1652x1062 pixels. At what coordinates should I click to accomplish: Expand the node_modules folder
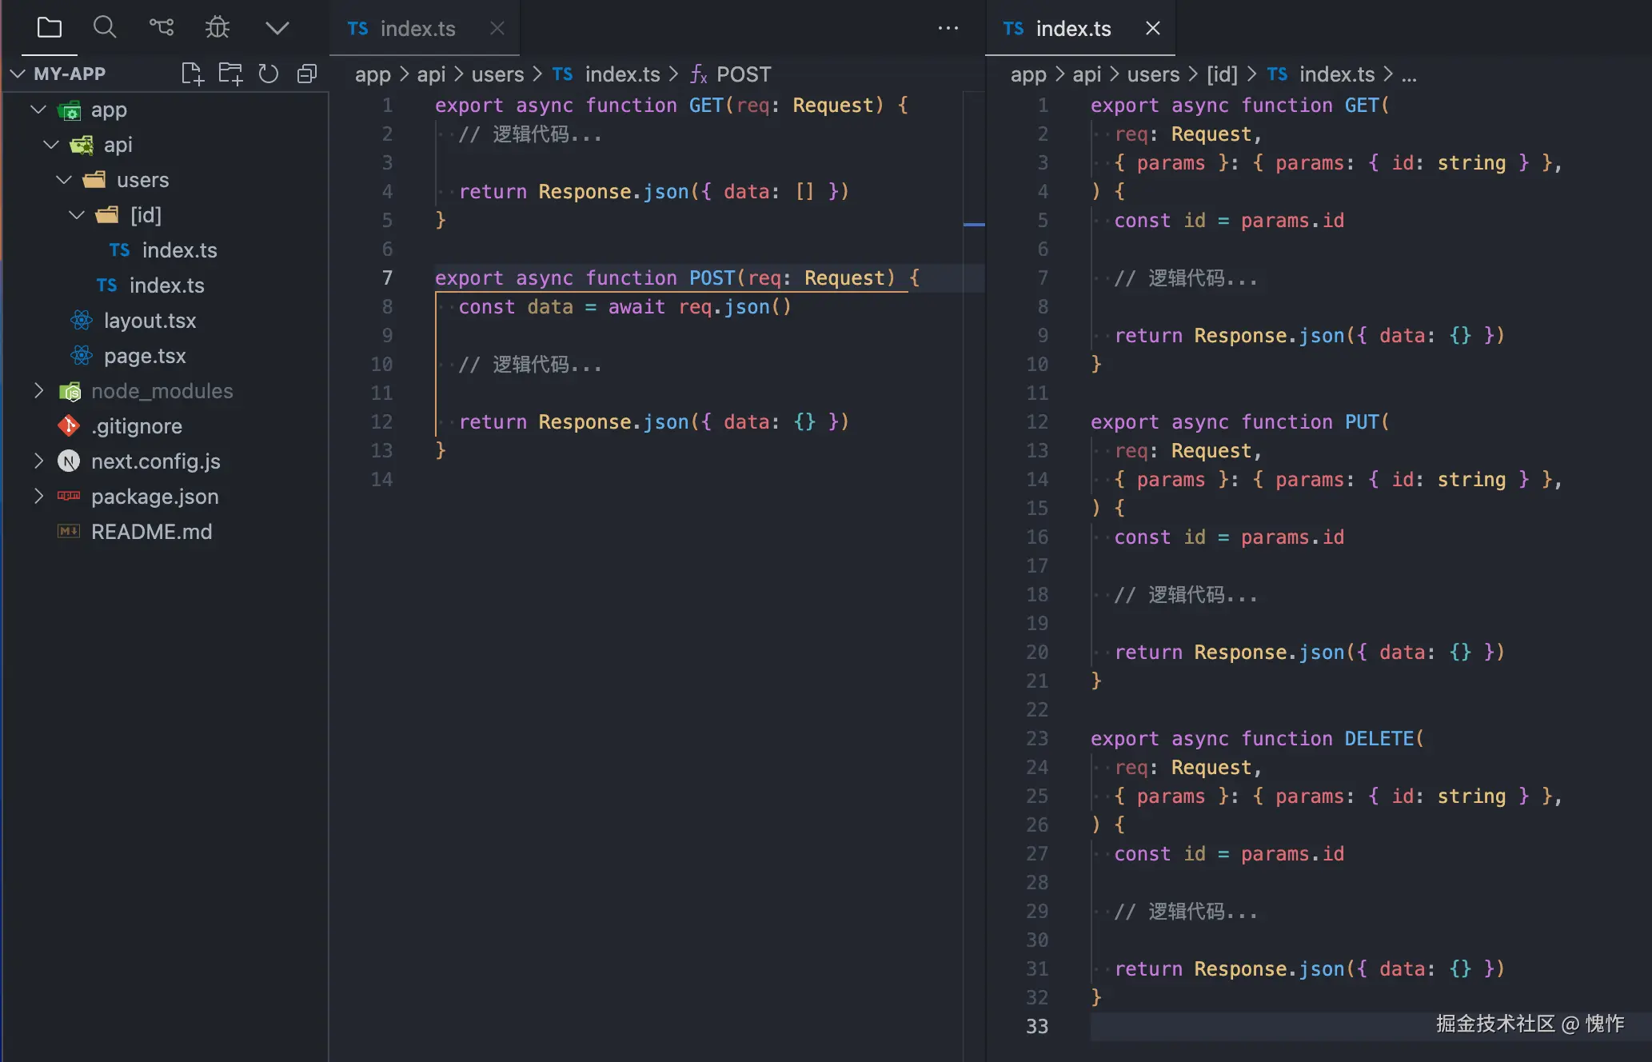[38, 391]
